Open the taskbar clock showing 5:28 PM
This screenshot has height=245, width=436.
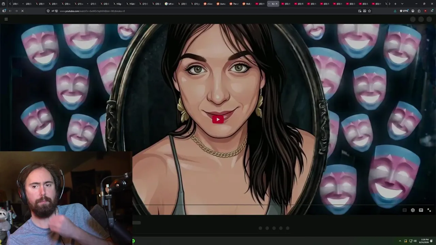tap(424, 241)
